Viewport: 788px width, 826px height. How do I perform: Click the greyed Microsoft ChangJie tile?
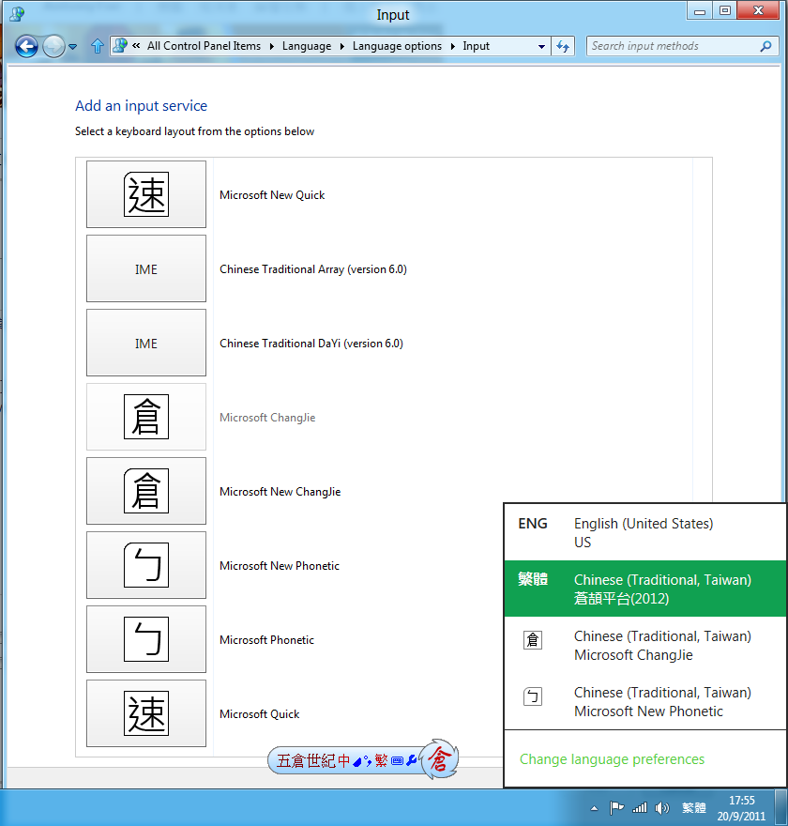pos(146,417)
